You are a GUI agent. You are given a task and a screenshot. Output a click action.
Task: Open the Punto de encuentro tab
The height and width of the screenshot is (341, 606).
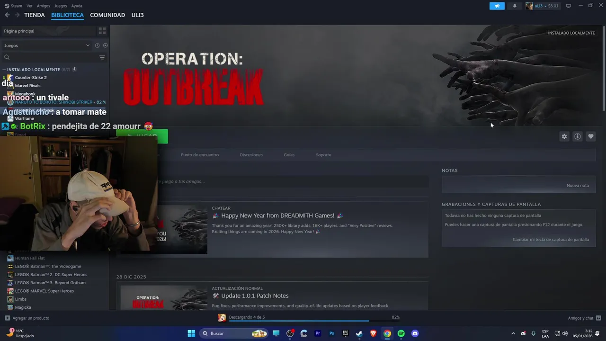pyautogui.click(x=200, y=155)
